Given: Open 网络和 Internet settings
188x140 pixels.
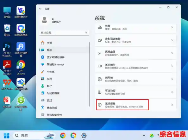Looking at the screenshot, I should pyautogui.click(x=64, y=65).
